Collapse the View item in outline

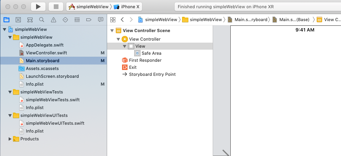click(125, 47)
